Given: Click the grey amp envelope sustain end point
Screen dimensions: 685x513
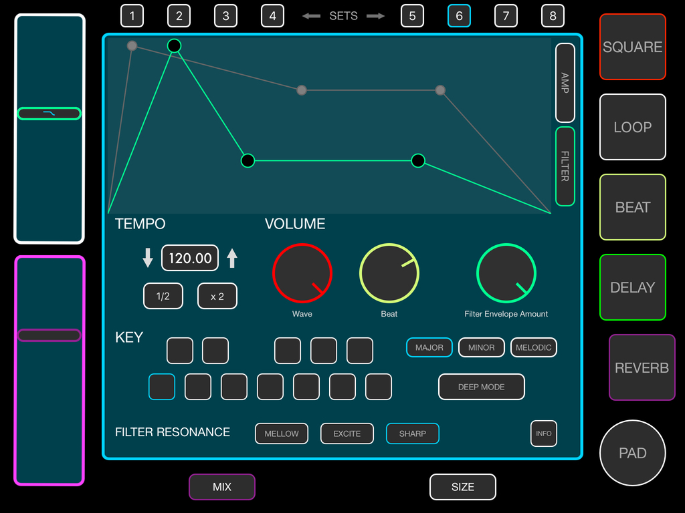Looking at the screenshot, I should point(440,90).
